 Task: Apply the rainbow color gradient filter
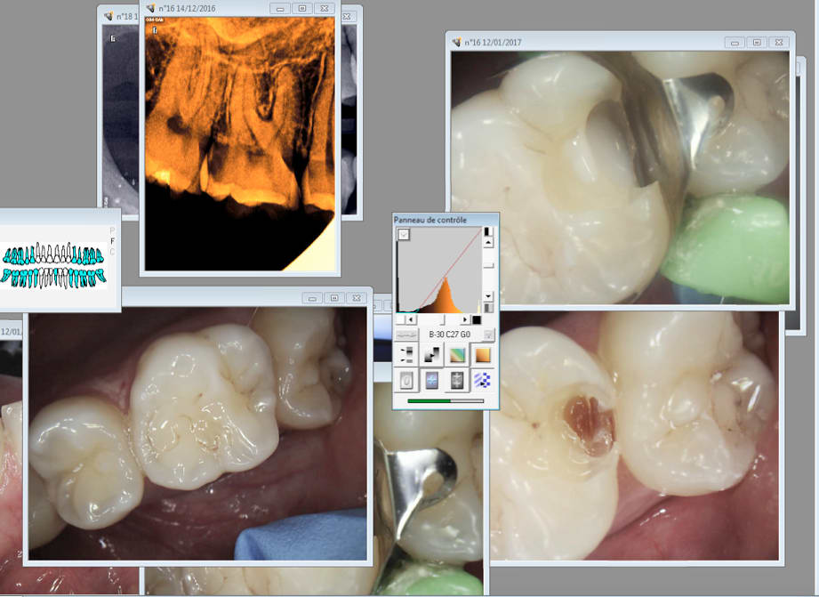tap(457, 355)
